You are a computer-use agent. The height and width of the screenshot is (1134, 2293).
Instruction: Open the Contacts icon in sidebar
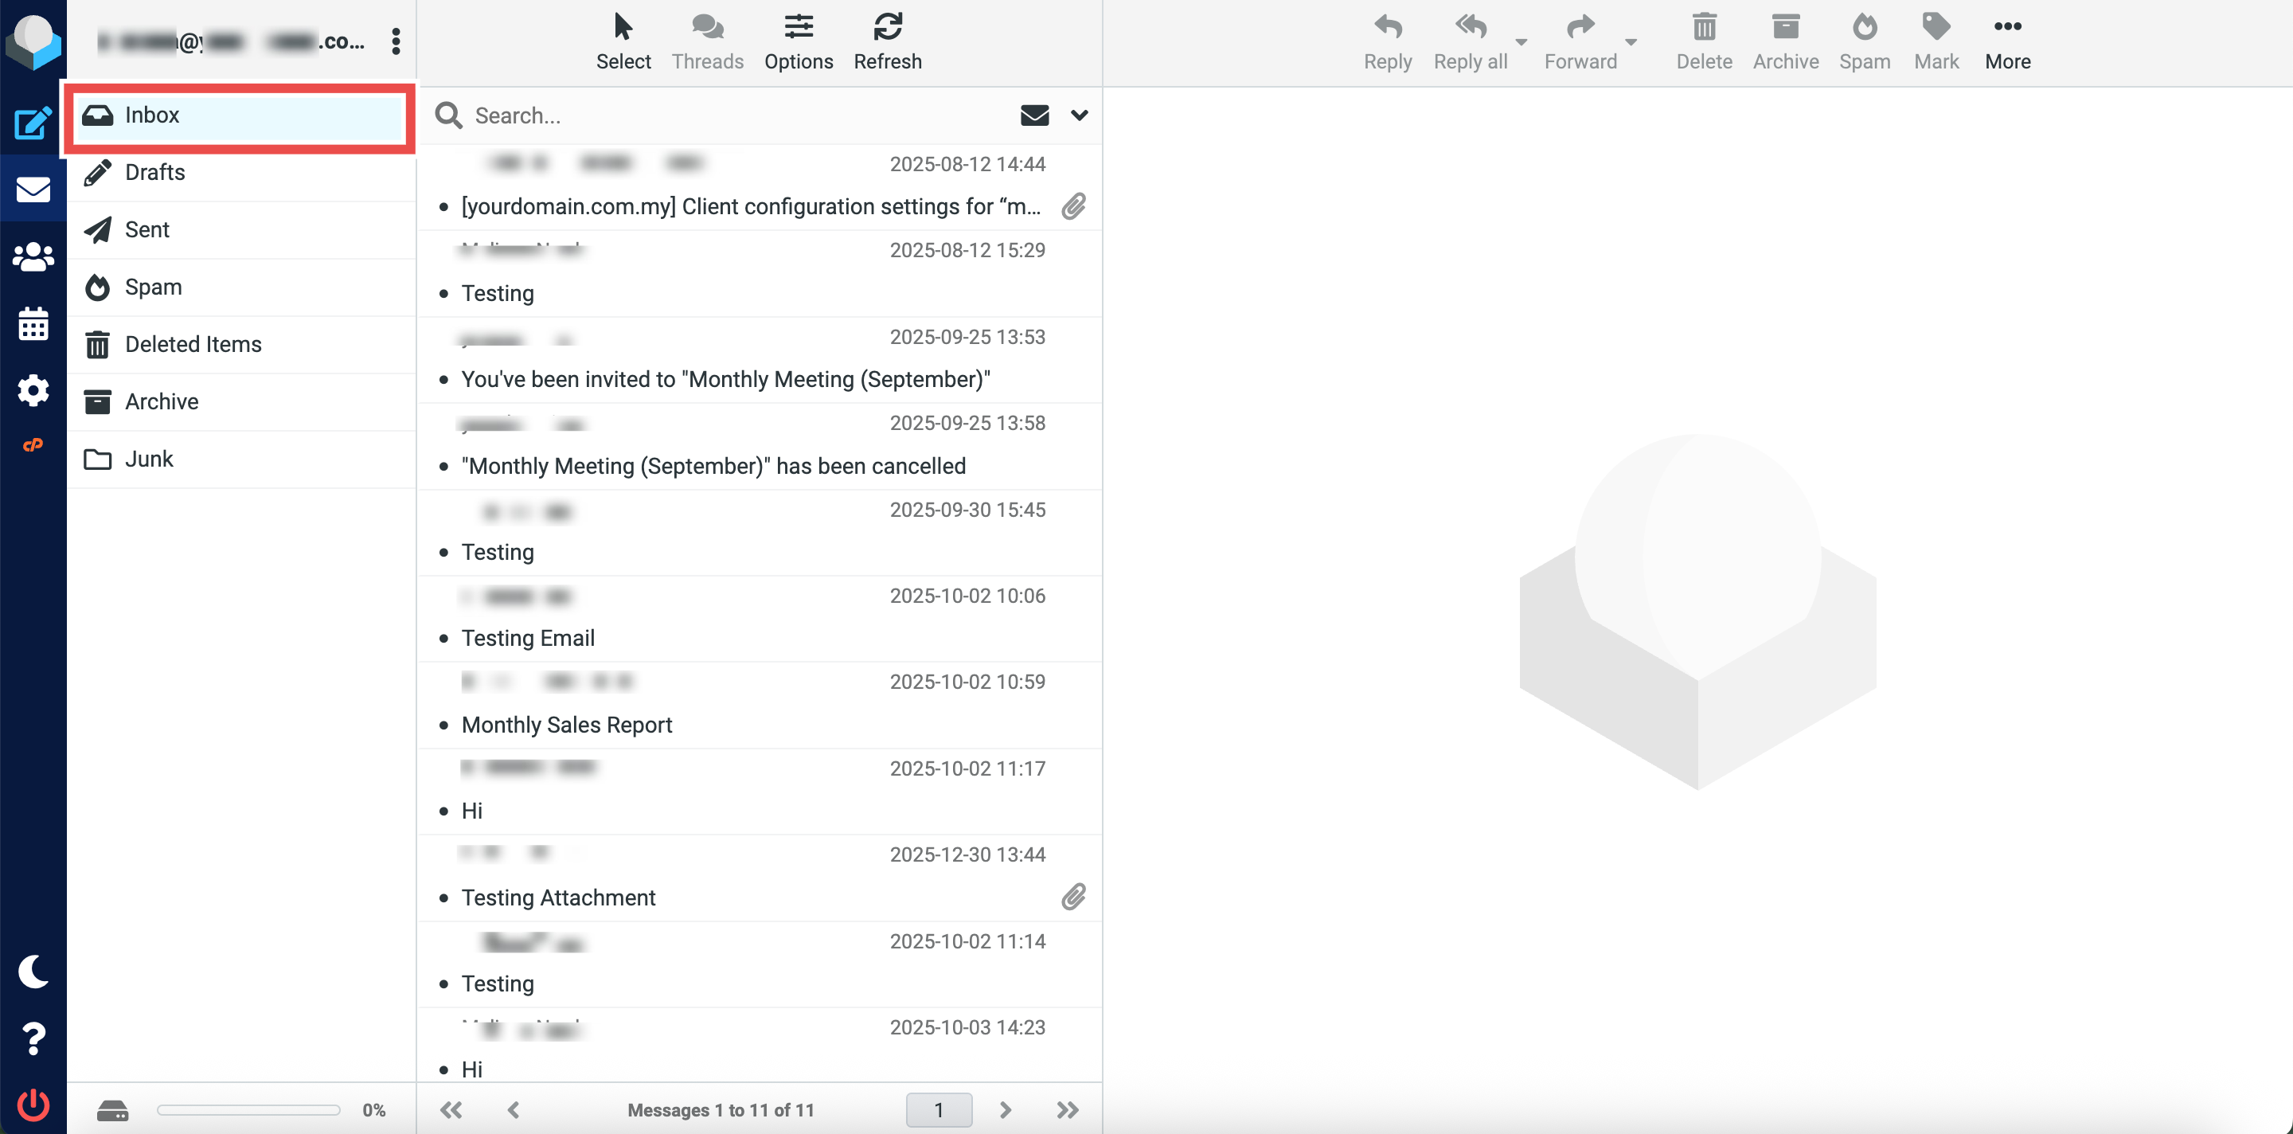point(33,257)
